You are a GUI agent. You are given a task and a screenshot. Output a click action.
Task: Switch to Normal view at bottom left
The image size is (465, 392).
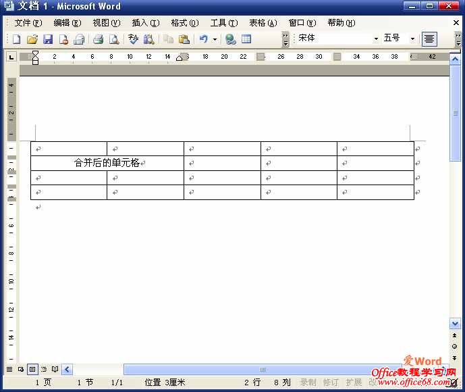(9, 370)
